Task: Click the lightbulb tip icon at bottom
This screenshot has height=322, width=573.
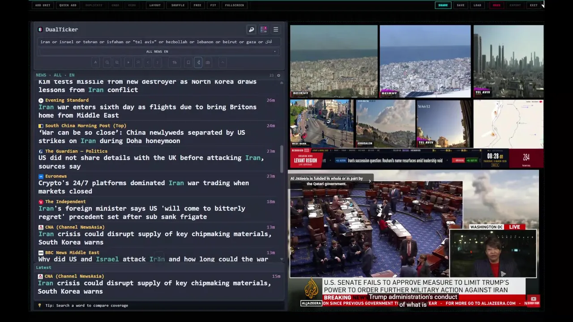Action: point(39,305)
